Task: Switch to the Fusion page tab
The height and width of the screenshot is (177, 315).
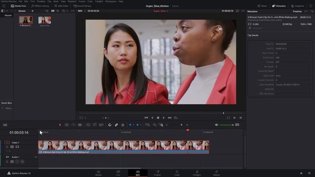Action: [x=157, y=173]
